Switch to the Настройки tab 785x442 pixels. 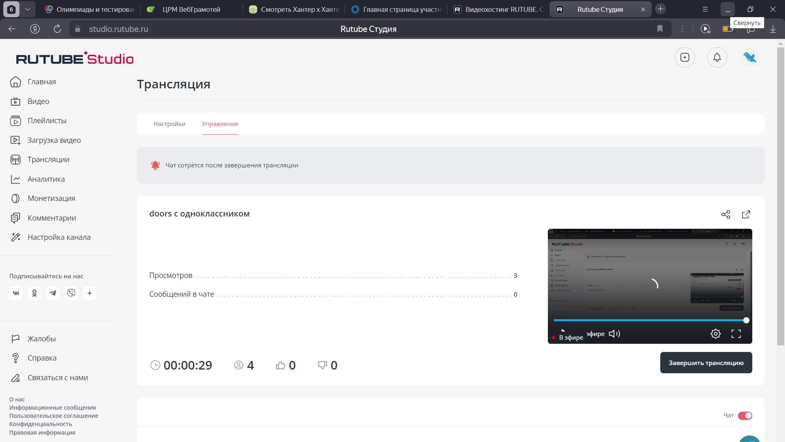pos(169,124)
